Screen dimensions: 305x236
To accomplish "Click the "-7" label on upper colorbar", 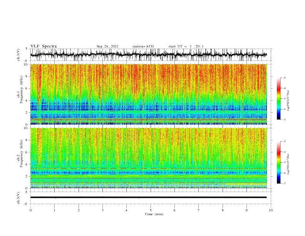I will [284, 120].
